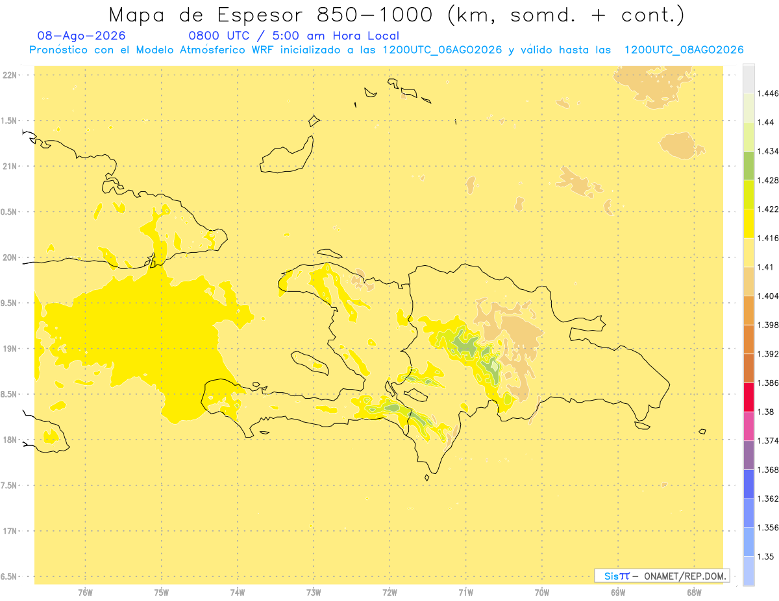Select the yellow-green swatch between 1.422 and 1.428
Image resolution: width=779 pixels, height=601 pixels.
[748, 194]
